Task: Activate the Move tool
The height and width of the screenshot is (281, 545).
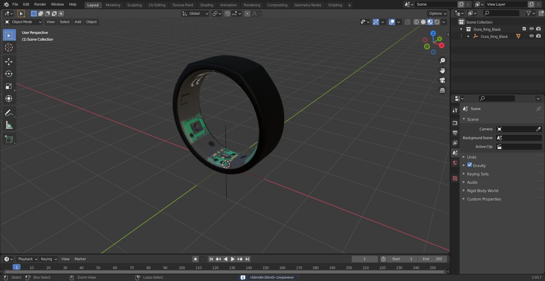Action: (9, 61)
